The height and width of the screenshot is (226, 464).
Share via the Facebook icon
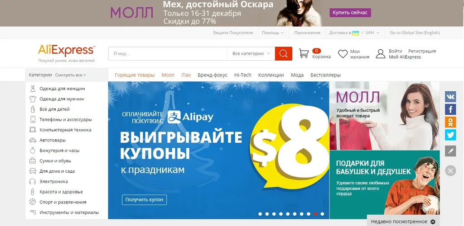point(450,109)
